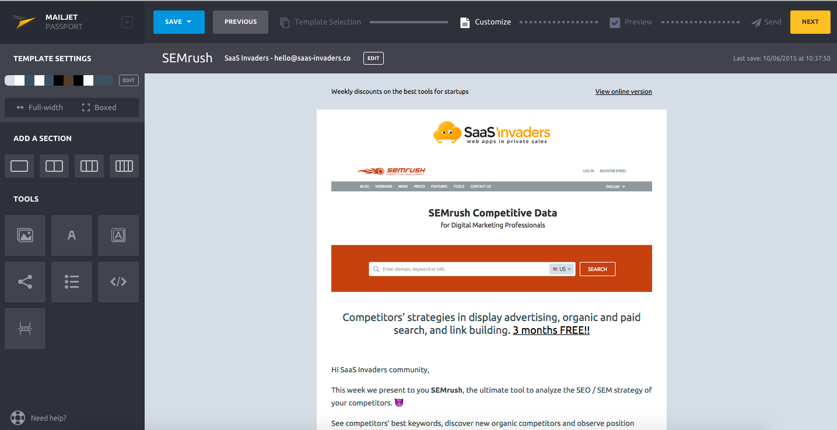Click Prices in SEMrush nav bar
837x430 pixels.
click(419, 186)
